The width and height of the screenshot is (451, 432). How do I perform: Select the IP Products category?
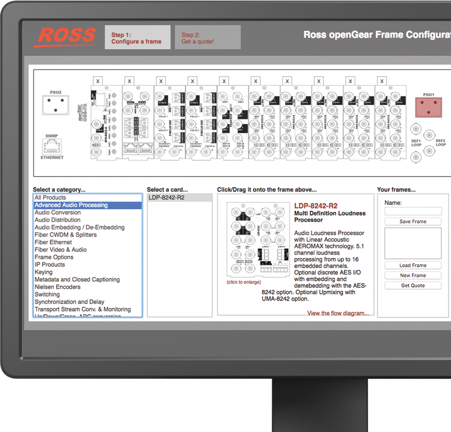tap(88, 265)
